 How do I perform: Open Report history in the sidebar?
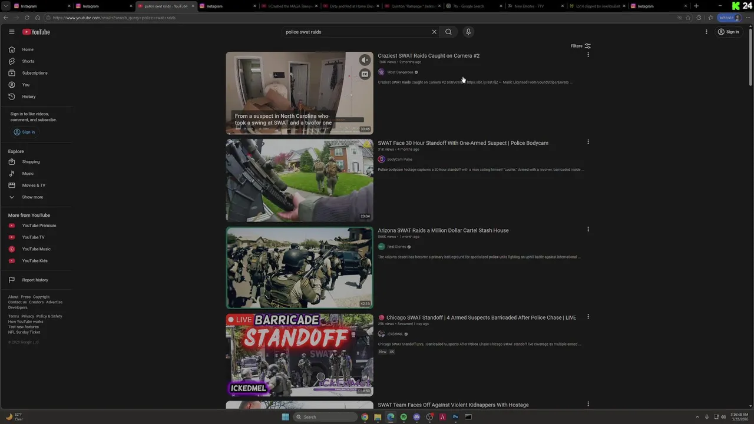[35, 280]
